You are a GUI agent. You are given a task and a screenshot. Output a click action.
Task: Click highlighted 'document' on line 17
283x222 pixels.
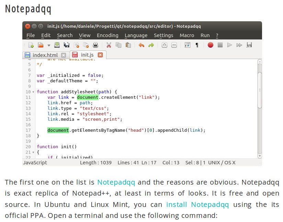[x=58, y=130]
